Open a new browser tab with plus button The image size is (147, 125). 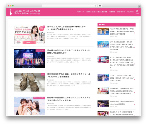pos(139,7)
